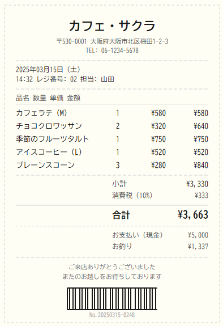Click the 小計 subtotal value ¥3,330
Viewport: 223px width, 326px height.
198,184
